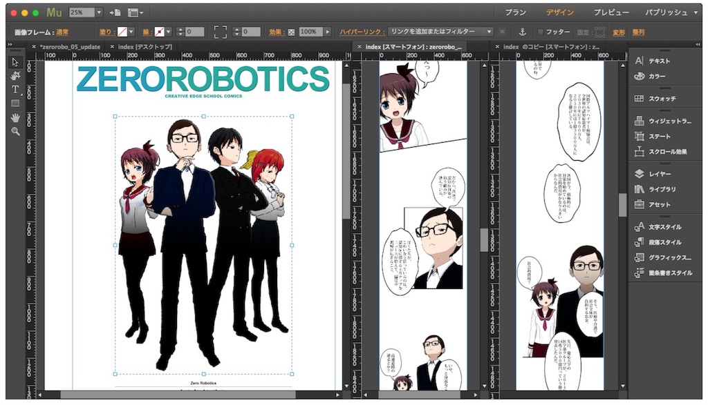The height and width of the screenshot is (405, 708).
Task: Click the corner radius brackets icon
Action: tap(221, 32)
